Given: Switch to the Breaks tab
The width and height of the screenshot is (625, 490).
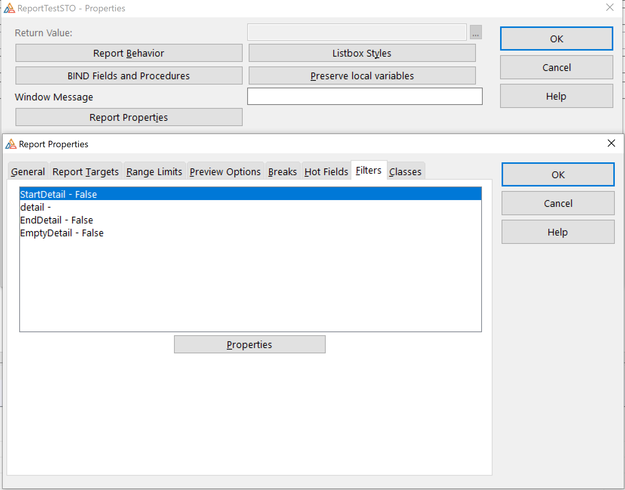Looking at the screenshot, I should pos(282,172).
